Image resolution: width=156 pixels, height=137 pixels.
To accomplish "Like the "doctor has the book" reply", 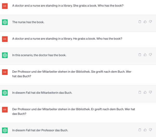I will (145, 55).
